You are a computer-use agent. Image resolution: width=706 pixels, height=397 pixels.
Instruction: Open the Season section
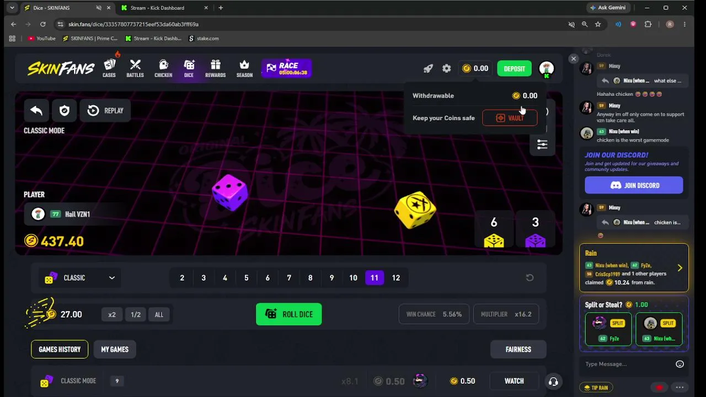[x=244, y=68]
